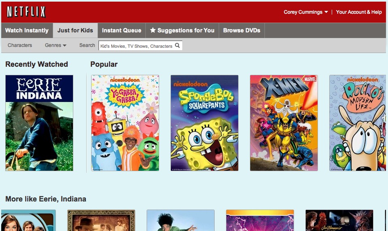Open the purple lightning thumbnail
Image resolution: width=388 pixels, height=231 pixels.
point(260,220)
